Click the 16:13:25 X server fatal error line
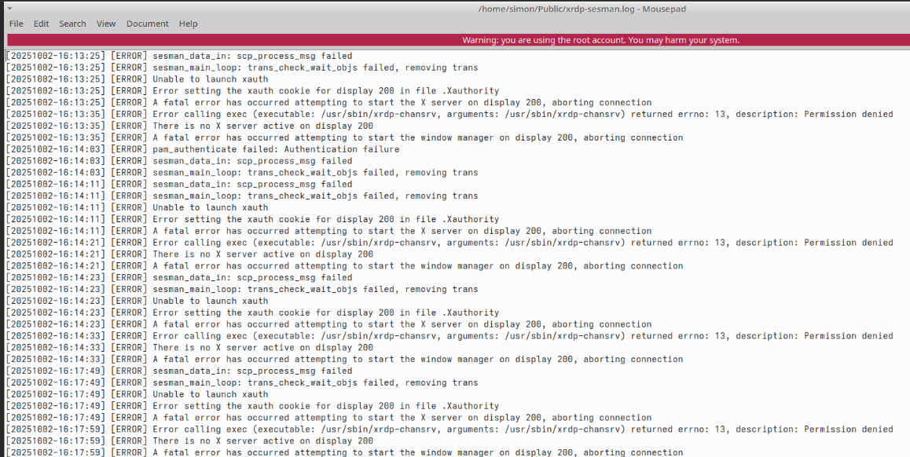 (x=401, y=103)
